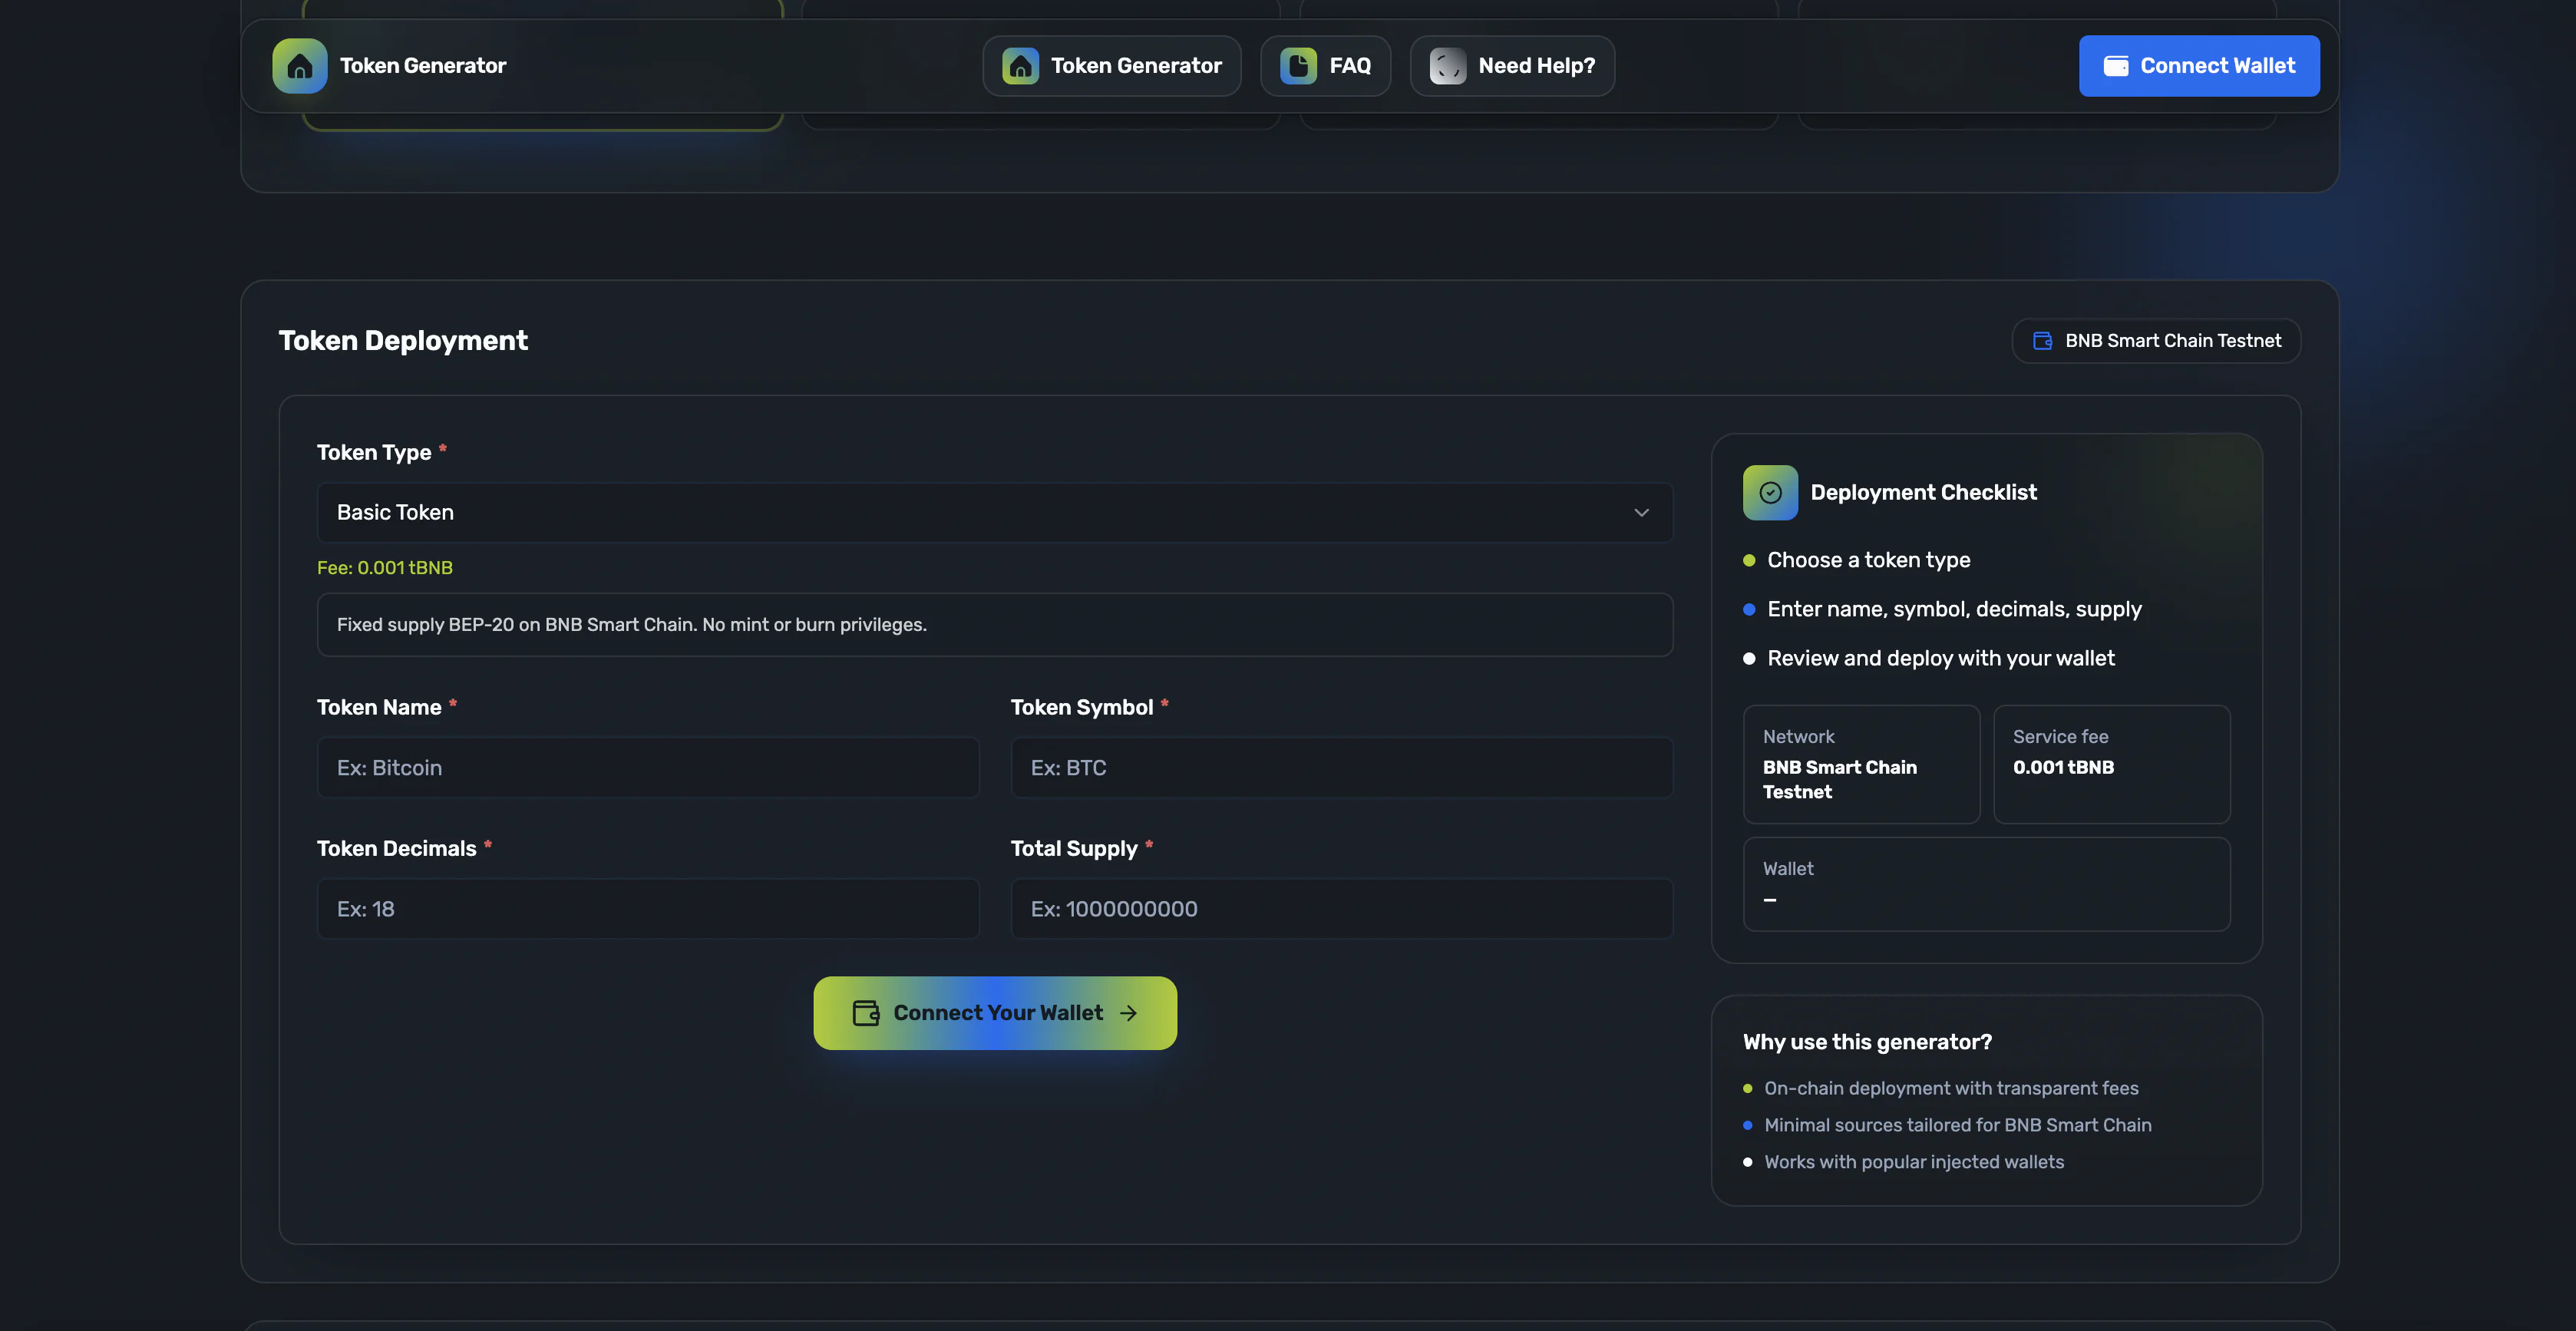Click the FAQ document icon
The image size is (2576, 1331).
point(1298,66)
